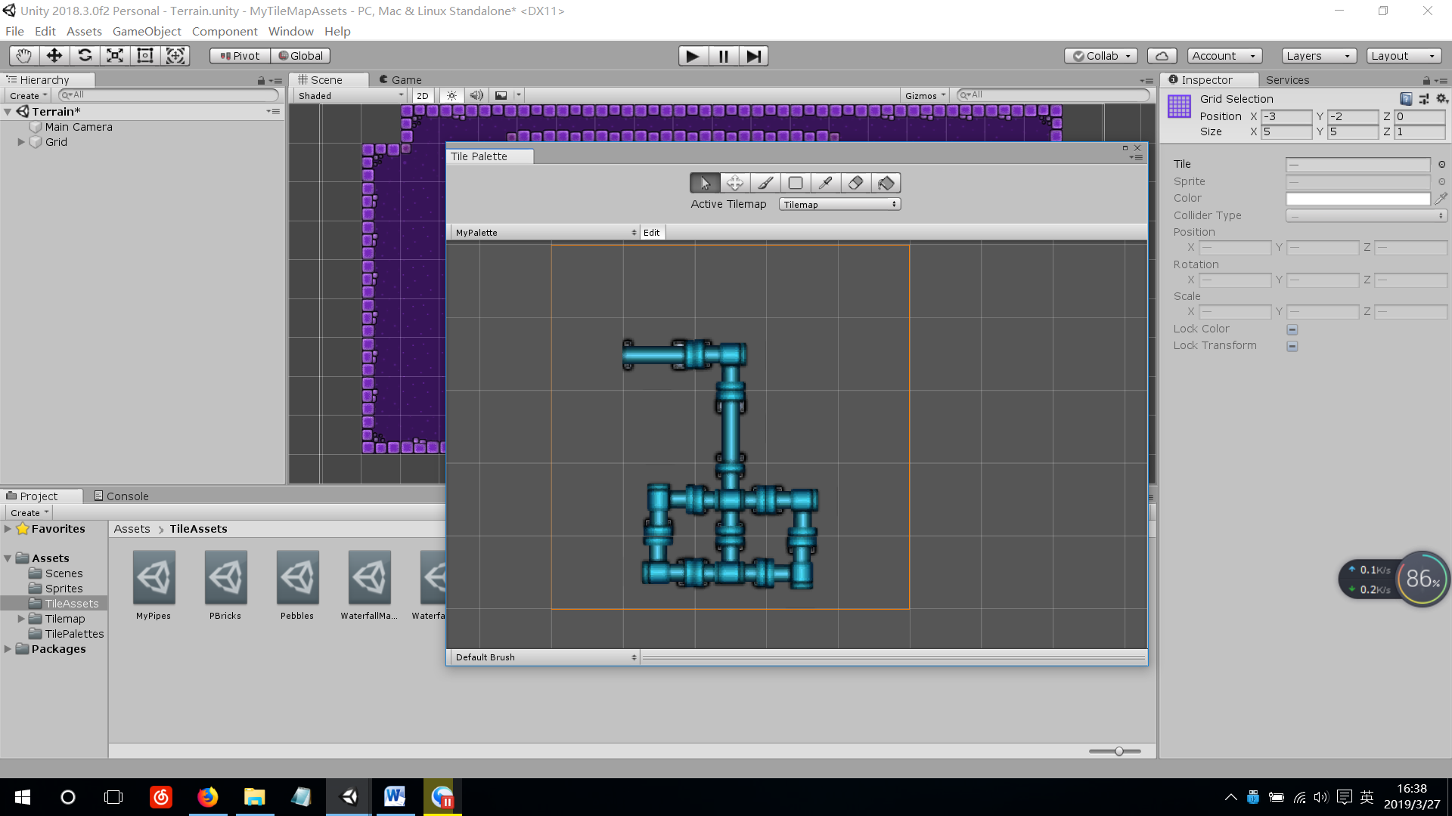
Task: Expand the Grid object in Hierarchy
Action: 21,142
